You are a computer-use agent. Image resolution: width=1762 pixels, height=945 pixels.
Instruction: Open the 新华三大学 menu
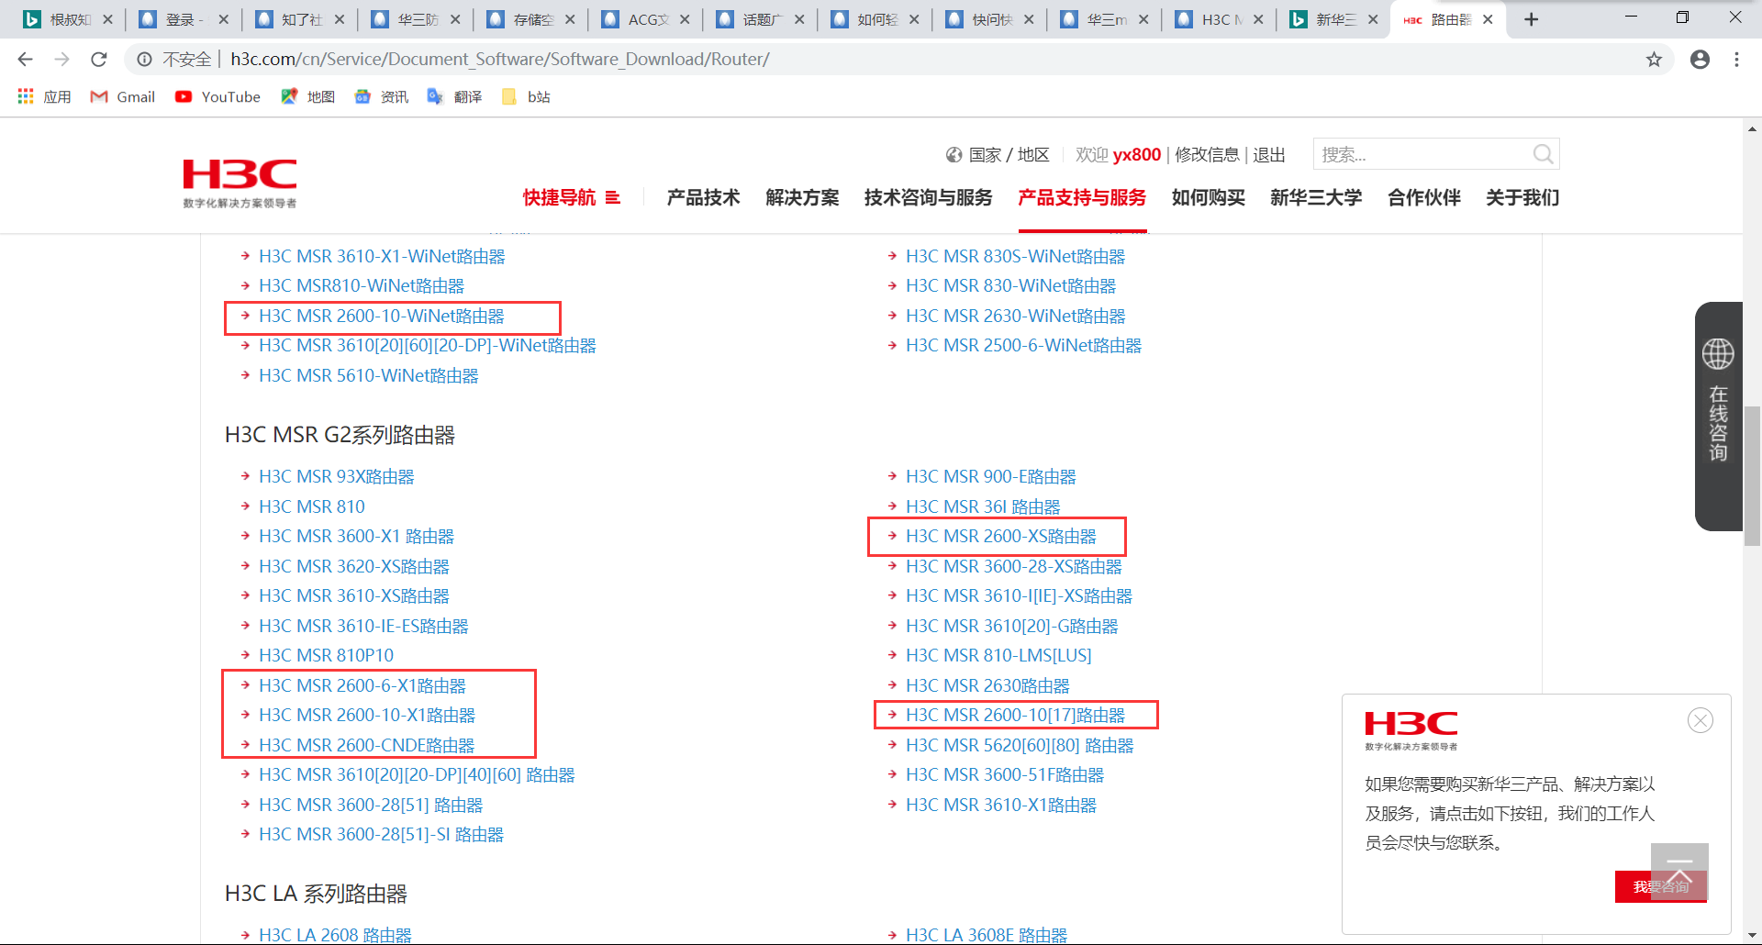[1316, 197]
